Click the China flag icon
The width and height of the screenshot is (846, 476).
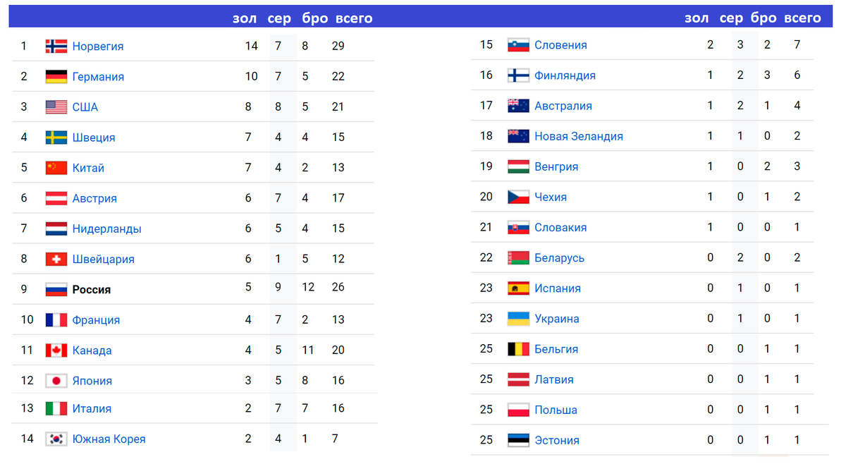pyautogui.click(x=56, y=168)
